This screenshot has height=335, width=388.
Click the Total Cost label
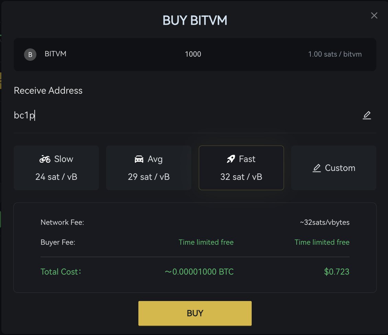61,272
